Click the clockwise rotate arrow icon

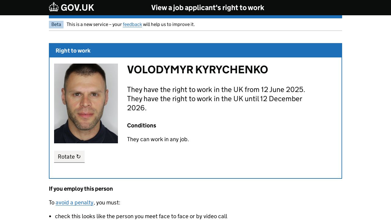point(79,156)
